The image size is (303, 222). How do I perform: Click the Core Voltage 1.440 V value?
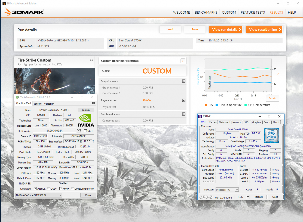(252, 141)
